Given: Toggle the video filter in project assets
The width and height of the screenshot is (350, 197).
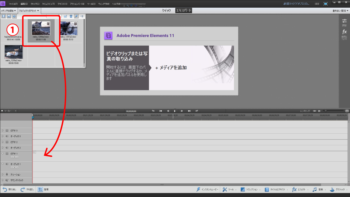Looking at the screenshot, I should point(4,16).
